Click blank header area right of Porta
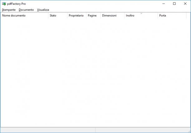 (x=189, y=16)
